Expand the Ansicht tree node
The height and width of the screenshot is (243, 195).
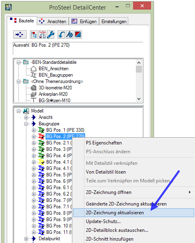(x=26, y=117)
